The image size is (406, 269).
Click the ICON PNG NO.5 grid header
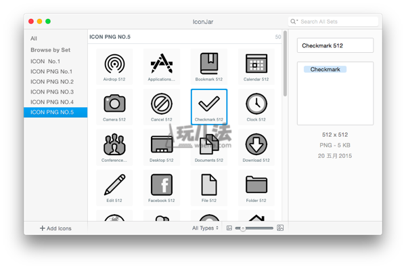click(x=110, y=37)
